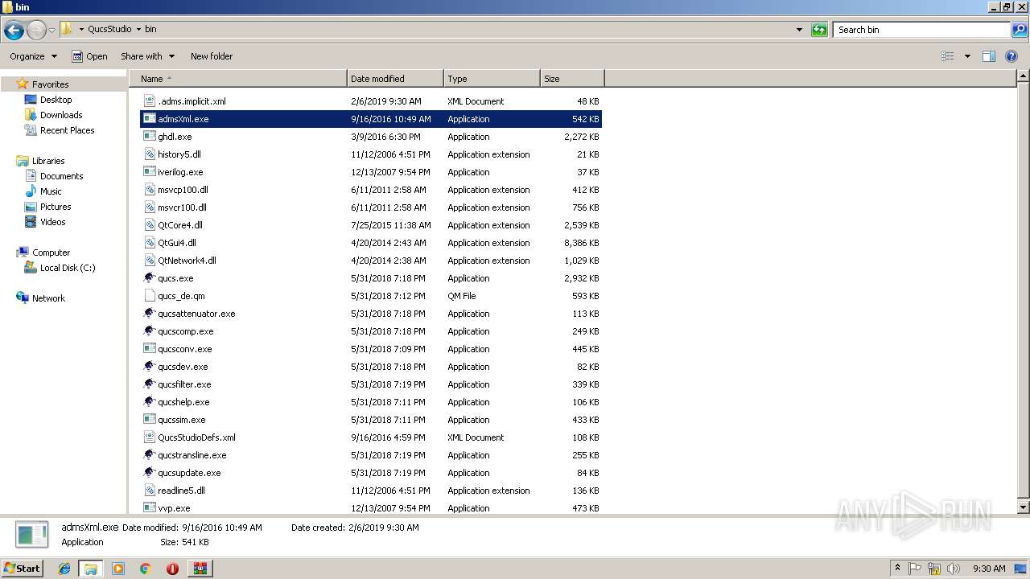Screen dimensions: 1030x579
Task: Select the qucsupdate.exe icon
Action: point(149,473)
